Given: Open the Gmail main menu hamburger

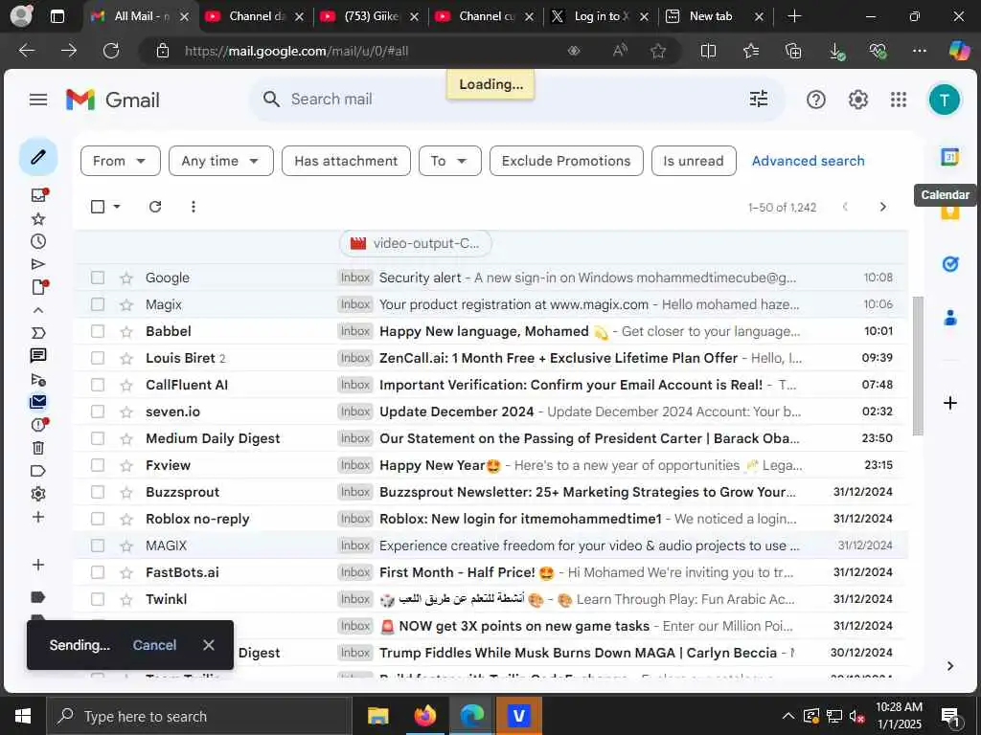Looking at the screenshot, I should click(38, 100).
